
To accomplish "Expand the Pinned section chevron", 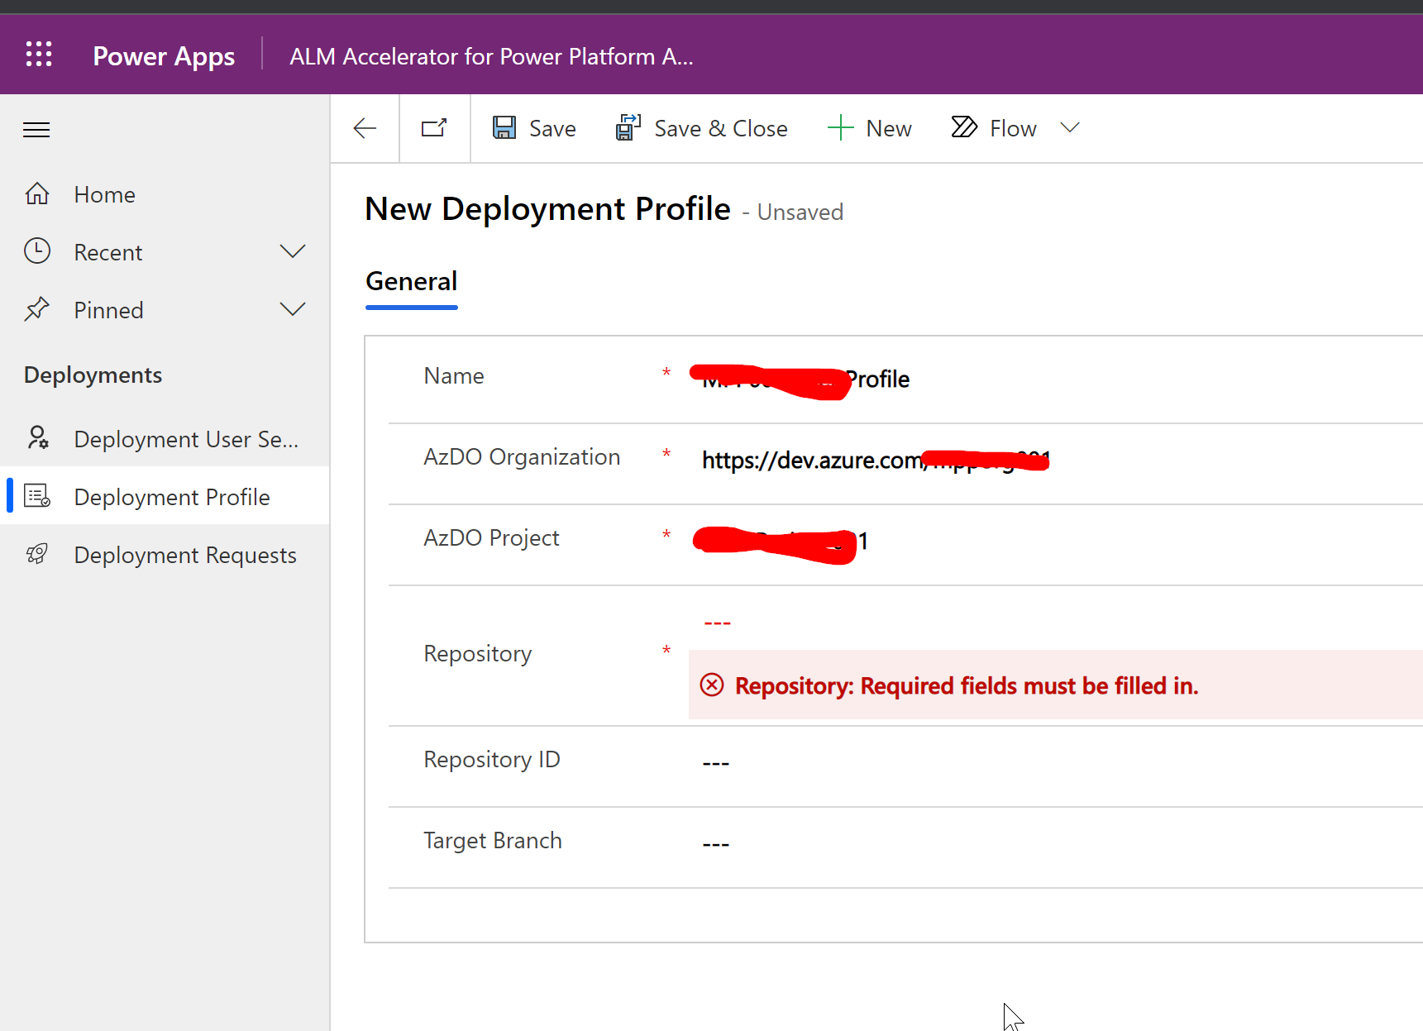I will [x=294, y=308].
